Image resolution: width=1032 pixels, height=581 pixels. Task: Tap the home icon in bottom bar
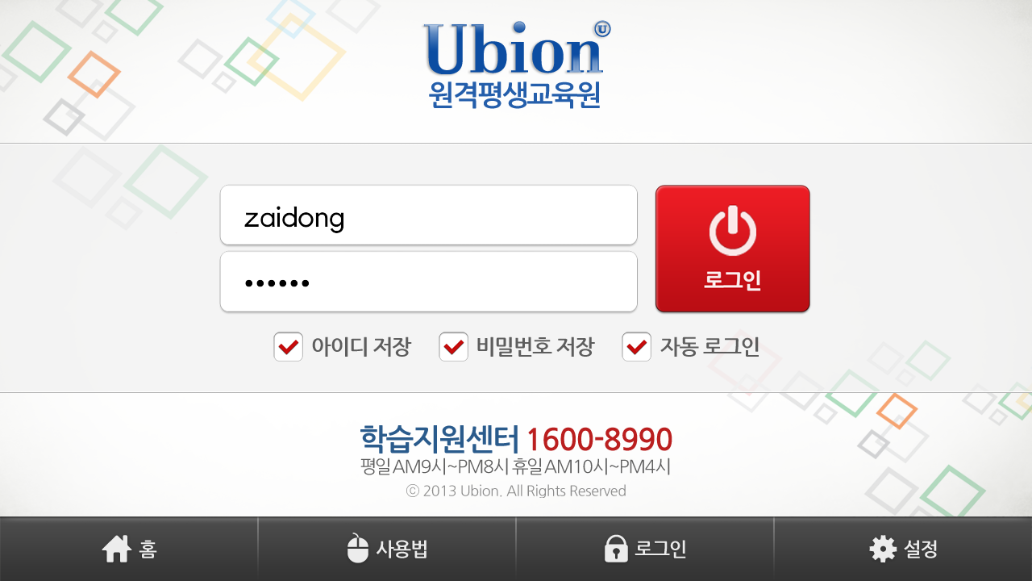(116, 550)
